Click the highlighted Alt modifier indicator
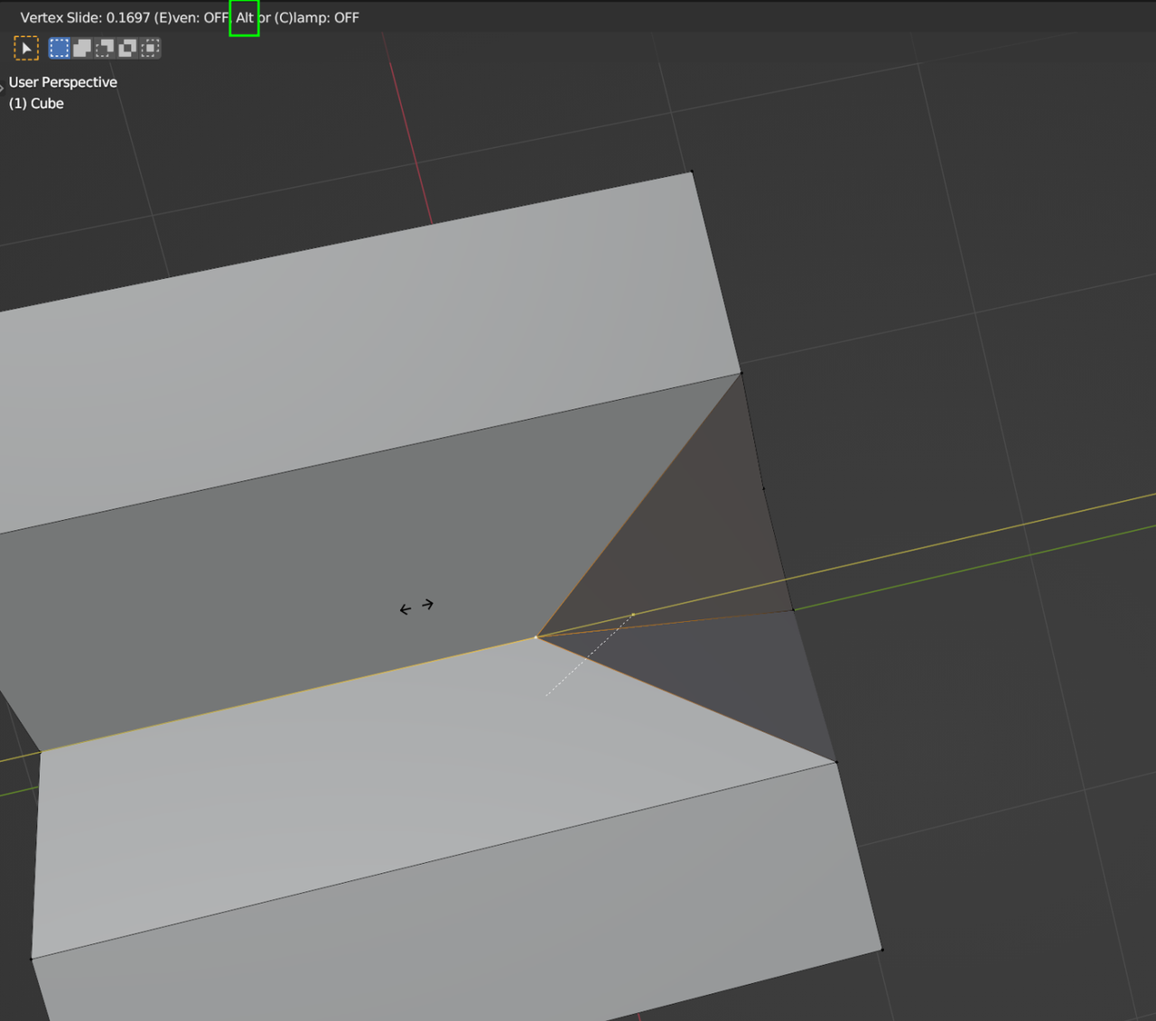The height and width of the screenshot is (1021, 1156). 244,17
